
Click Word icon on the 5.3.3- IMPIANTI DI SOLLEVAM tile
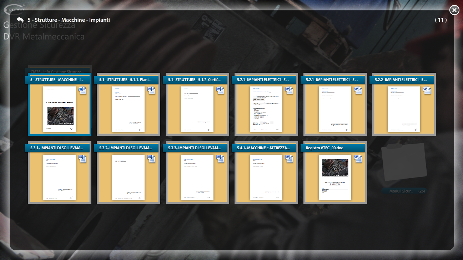click(220, 159)
